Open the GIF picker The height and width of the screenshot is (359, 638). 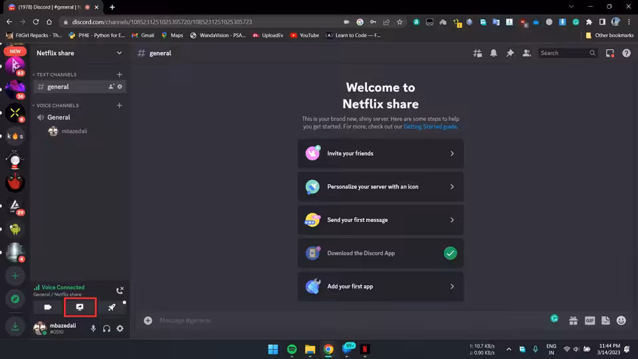[x=589, y=320]
